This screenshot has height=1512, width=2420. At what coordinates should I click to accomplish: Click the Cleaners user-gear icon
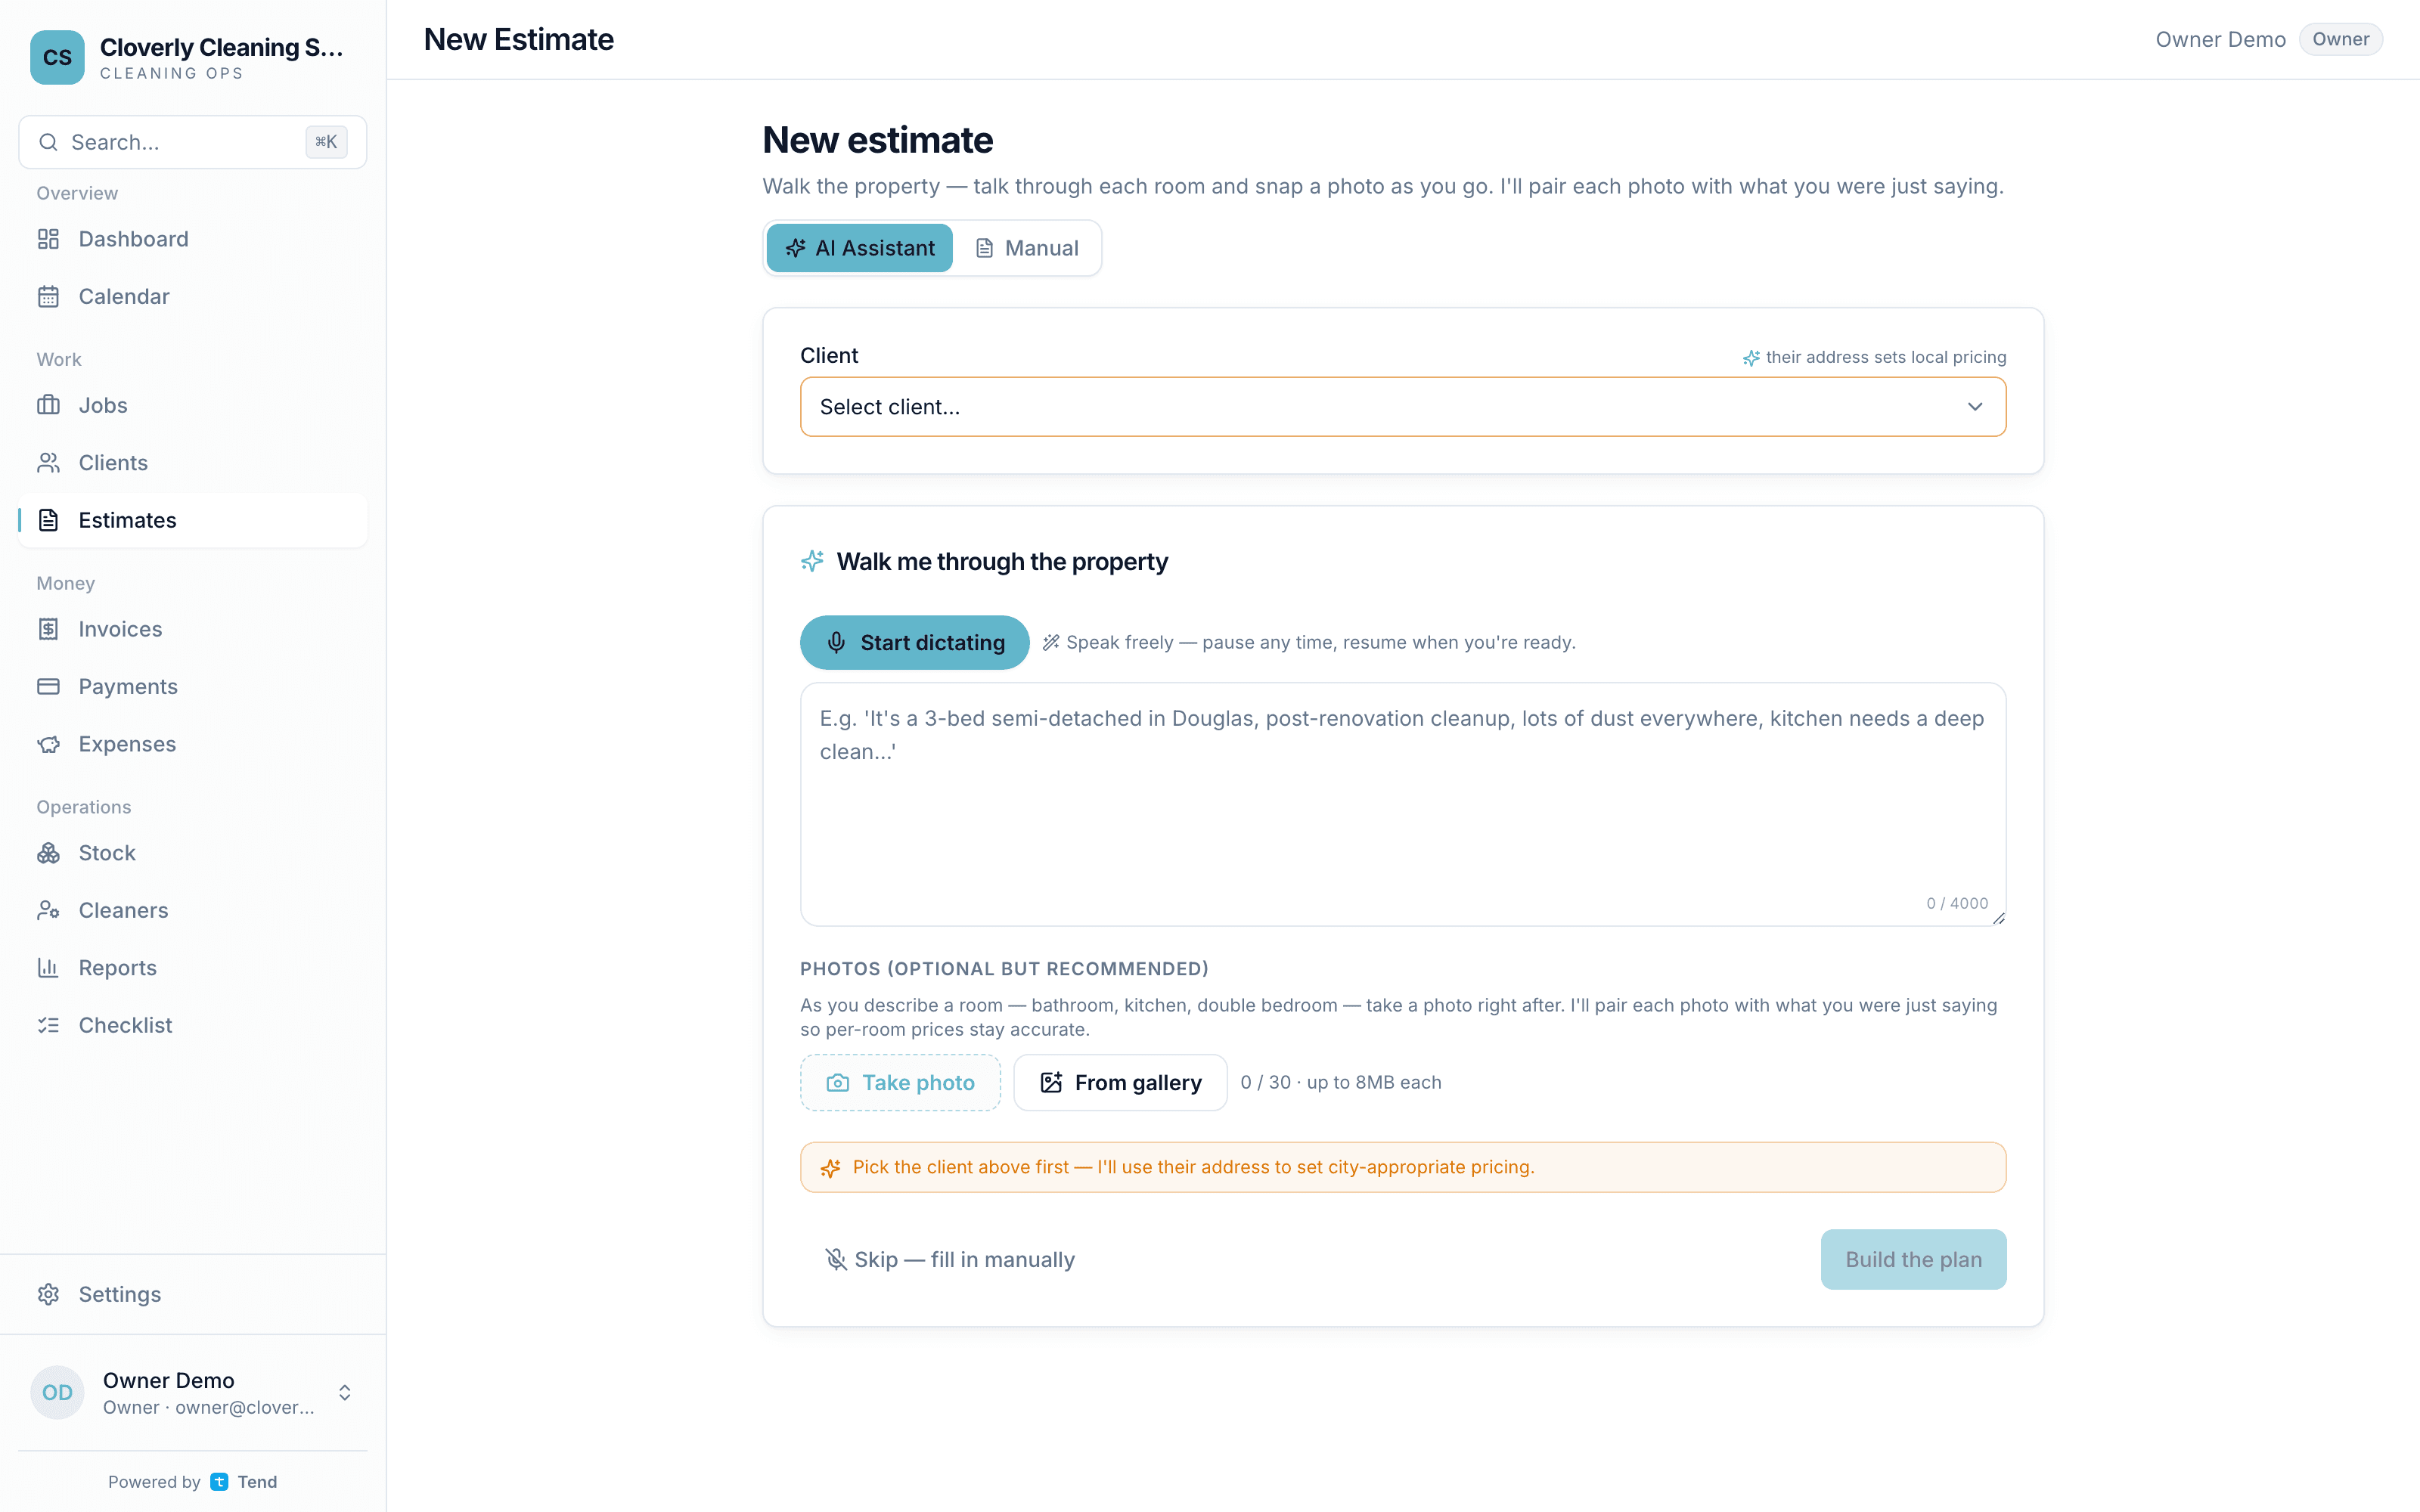pos(48,910)
